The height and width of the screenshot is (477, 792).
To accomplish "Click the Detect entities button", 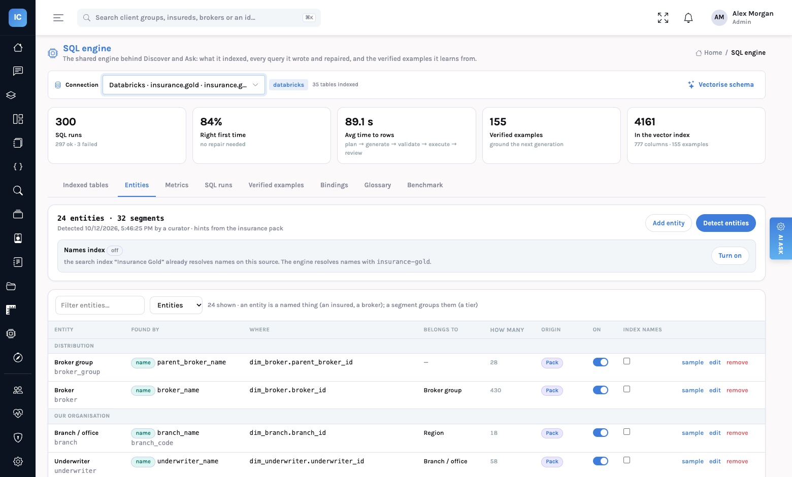I will (x=726, y=223).
